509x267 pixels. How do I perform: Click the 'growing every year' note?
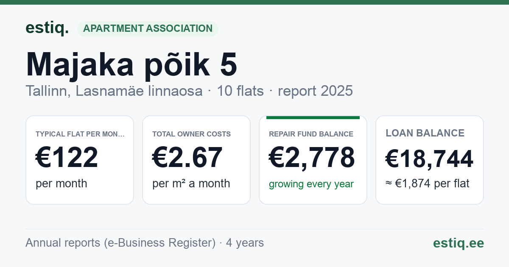311,184
